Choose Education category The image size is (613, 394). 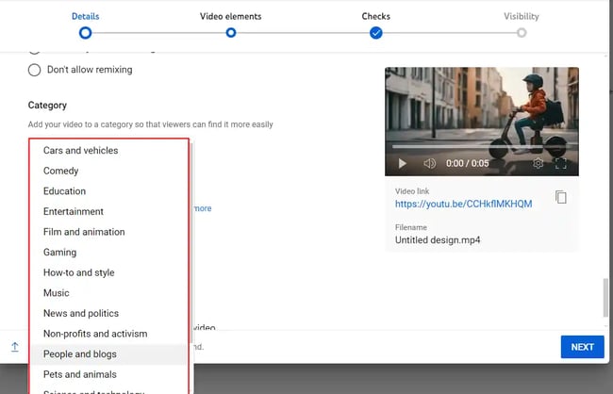(108, 191)
